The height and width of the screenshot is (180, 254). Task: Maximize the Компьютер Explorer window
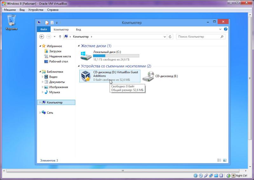coord(215,22)
